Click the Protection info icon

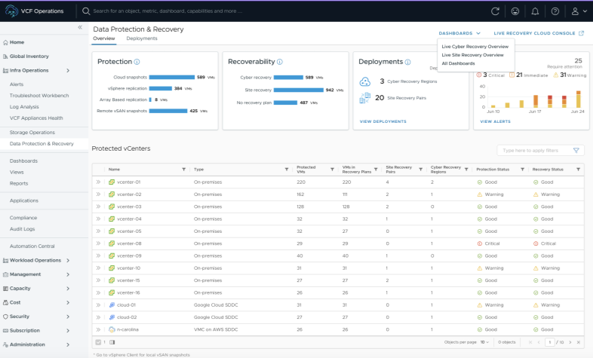[x=137, y=62]
